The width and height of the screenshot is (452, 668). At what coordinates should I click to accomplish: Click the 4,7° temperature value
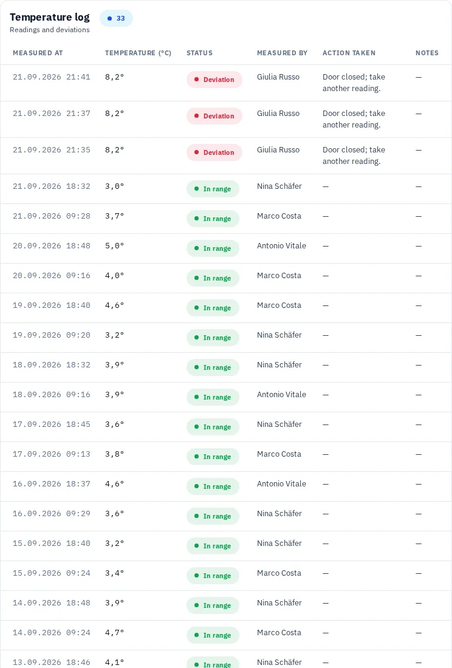(x=115, y=633)
